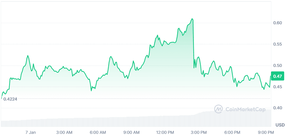Click the CoinMarketCap watermark text
This screenshot has height=135, width=288.
coord(245,109)
